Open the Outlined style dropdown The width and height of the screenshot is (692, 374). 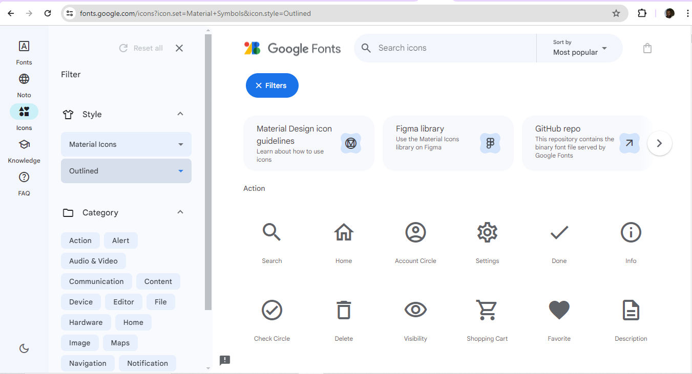(x=125, y=170)
